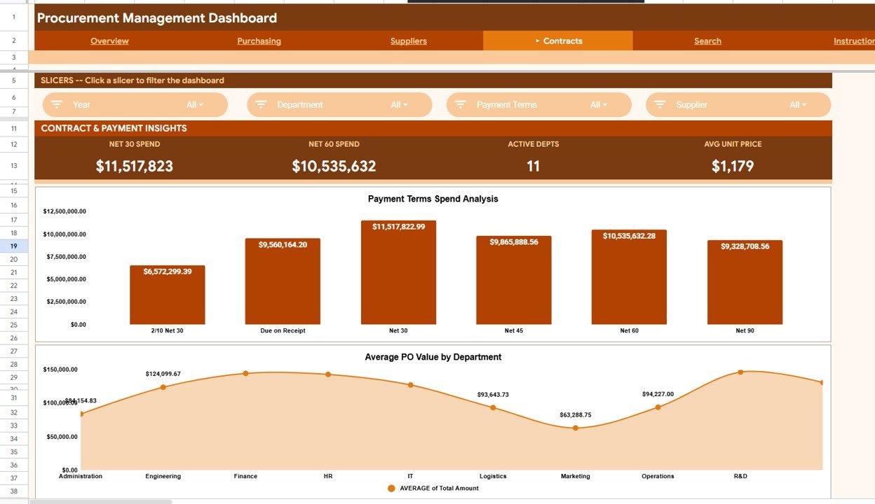Go to the Search page link

[x=707, y=41]
